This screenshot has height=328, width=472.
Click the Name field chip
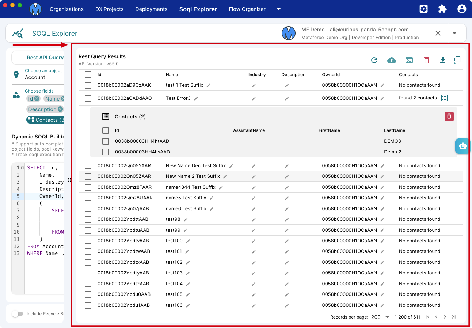click(x=54, y=99)
